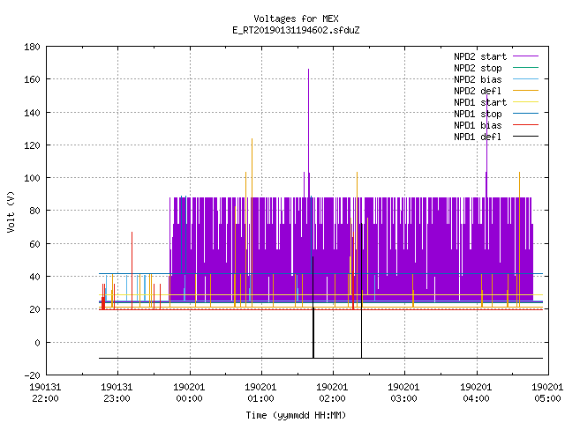The image size is (565, 423).
Task: Click the 190131 23:00 x-axis tick label
Action: pyautogui.click(x=117, y=393)
